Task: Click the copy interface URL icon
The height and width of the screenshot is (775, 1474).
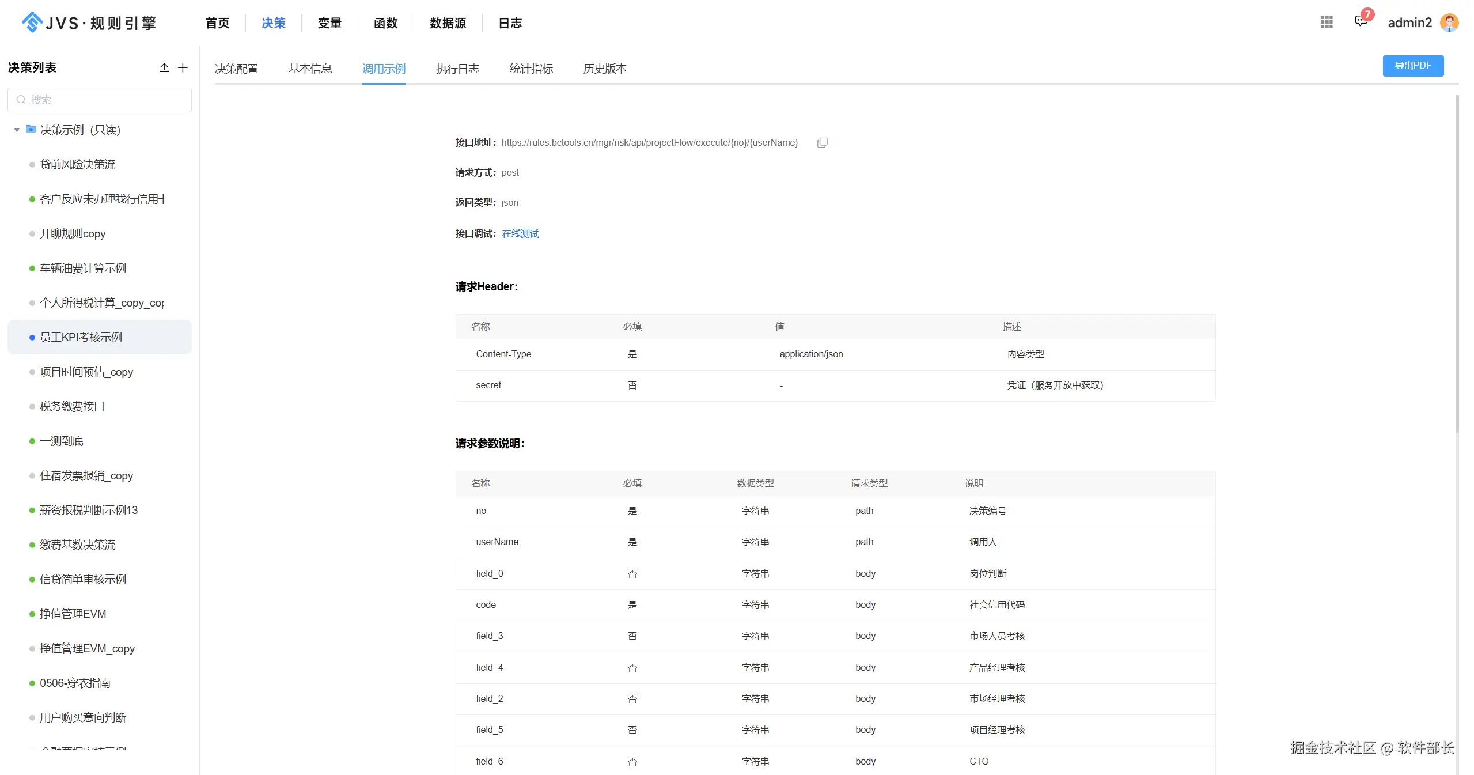Action: (822, 142)
